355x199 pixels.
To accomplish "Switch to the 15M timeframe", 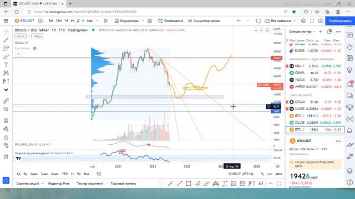I will pyautogui.click(x=58, y=21).
